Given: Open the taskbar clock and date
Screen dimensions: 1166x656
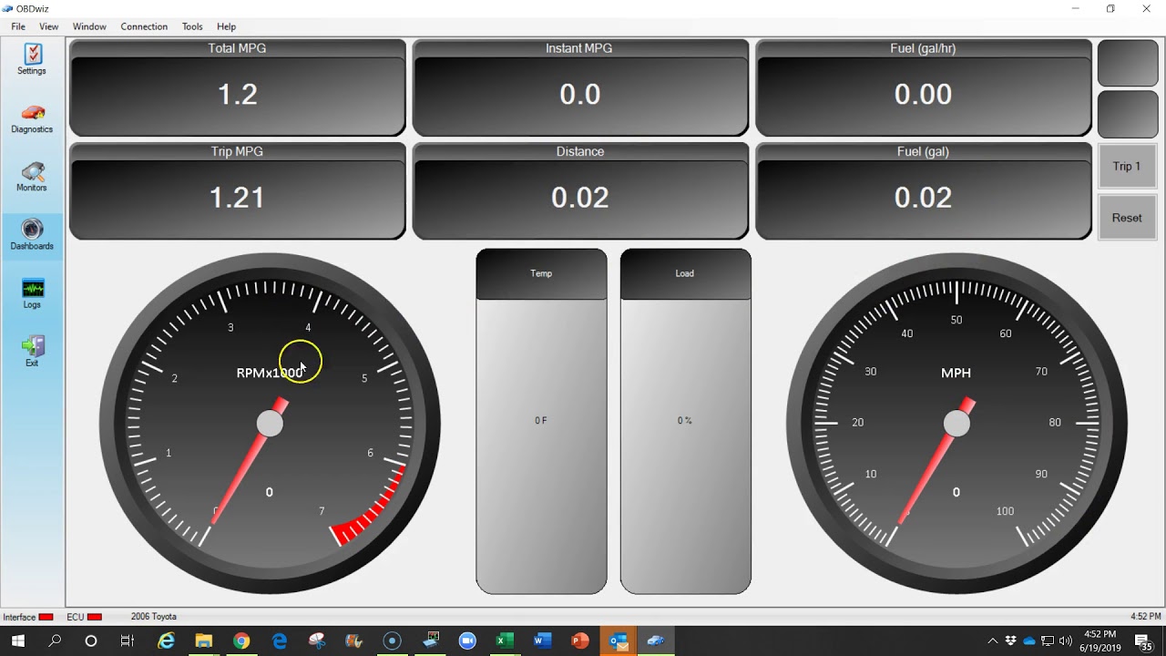Looking at the screenshot, I should pos(1100,641).
